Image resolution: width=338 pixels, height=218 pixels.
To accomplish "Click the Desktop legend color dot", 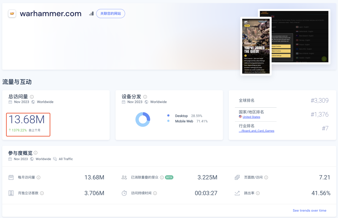I will (x=168, y=115).
